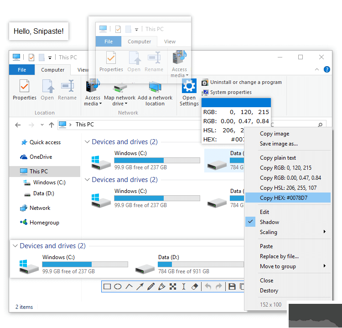This screenshot has width=342, height=328.
Task: Click the blue color preview bar
Action: pyautogui.click(x=236, y=103)
